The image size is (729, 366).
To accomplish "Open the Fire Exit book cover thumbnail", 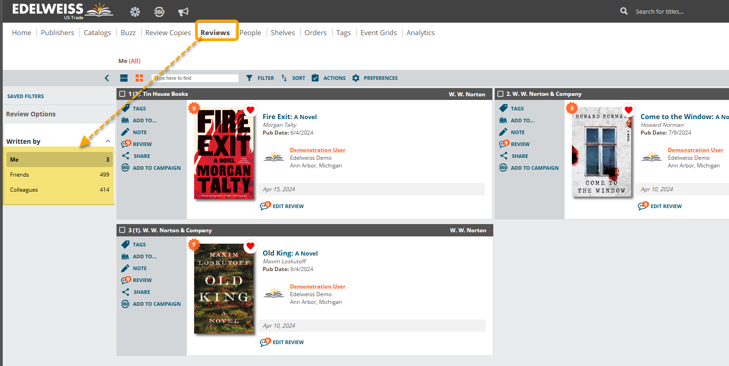I will point(224,153).
